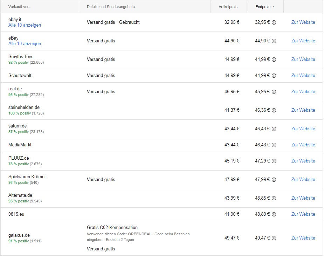
Task: Click the PLUUZ.de price info icon
Action: click(x=274, y=161)
